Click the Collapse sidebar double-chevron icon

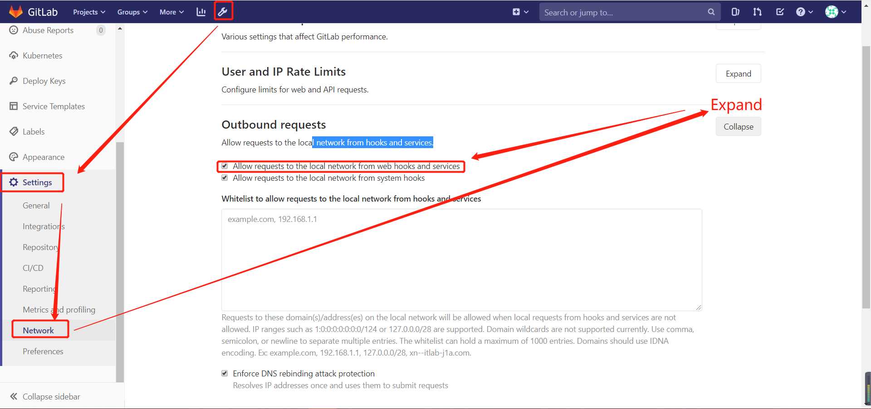click(x=14, y=396)
